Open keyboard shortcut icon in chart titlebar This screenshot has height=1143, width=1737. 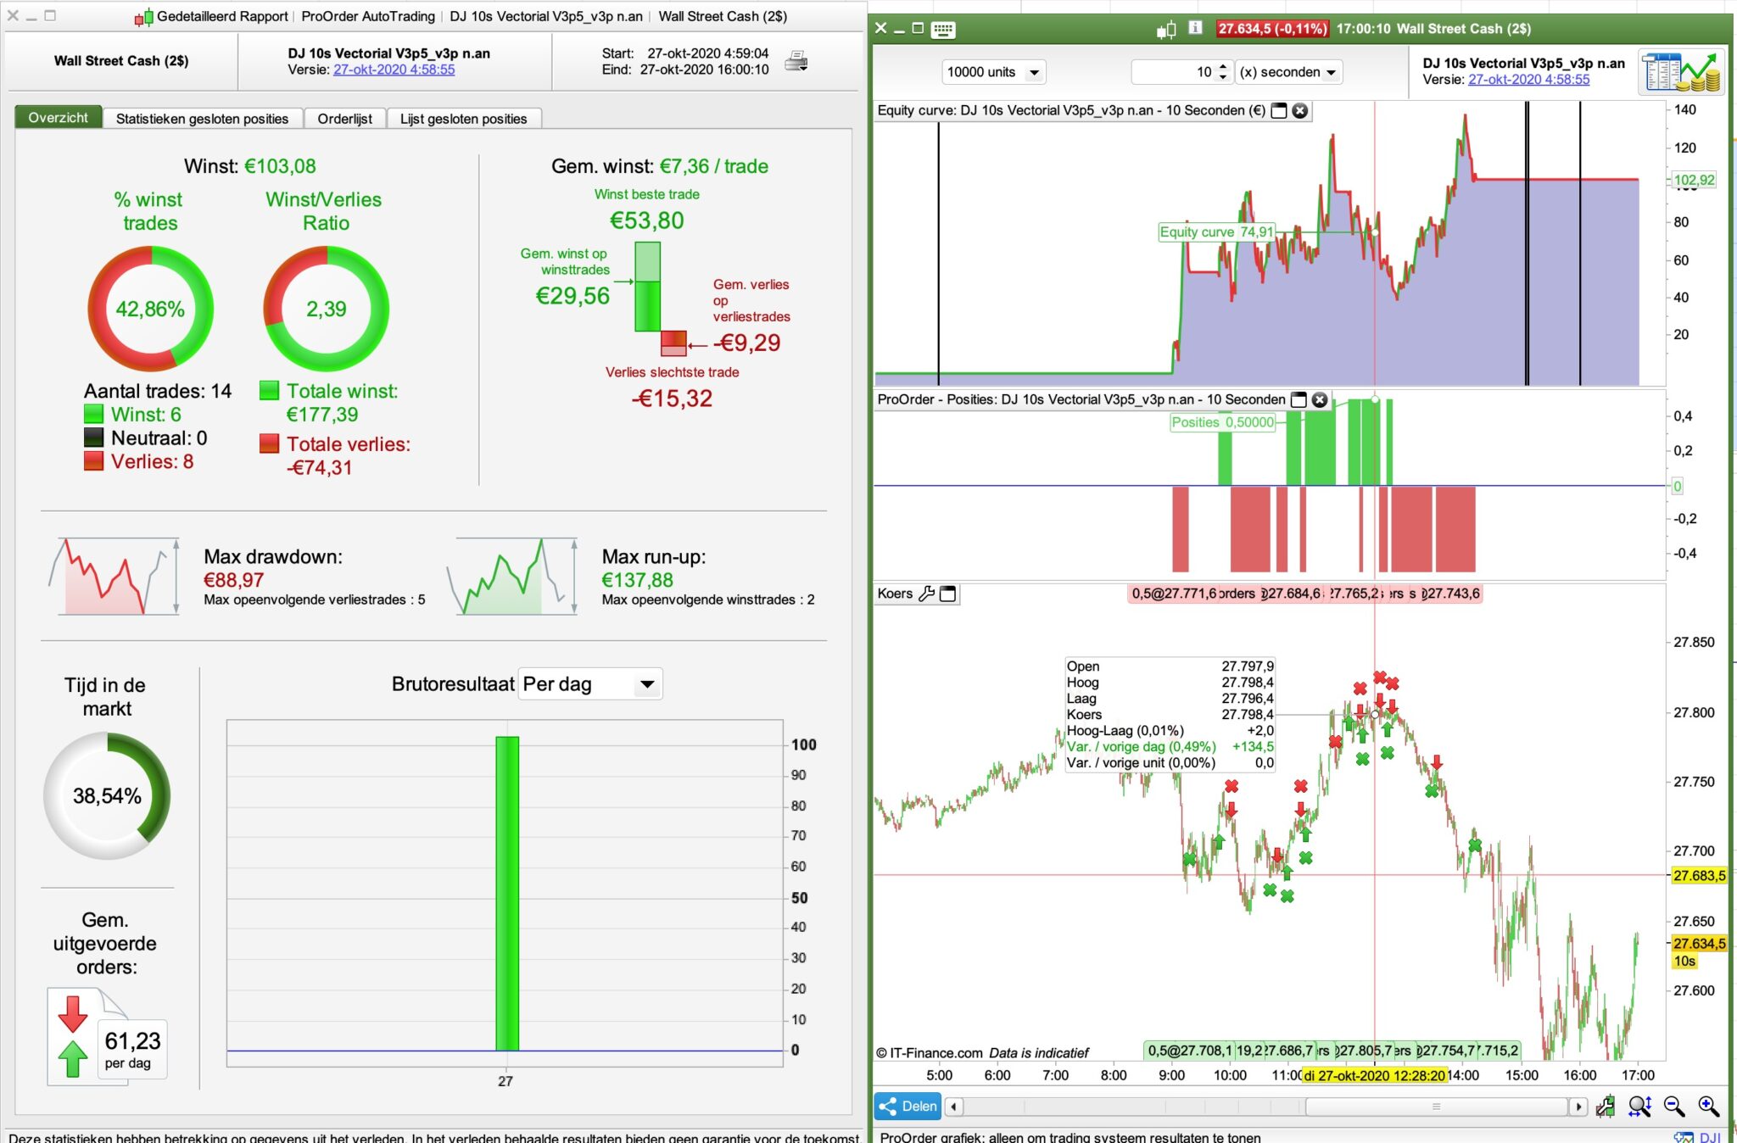942,30
